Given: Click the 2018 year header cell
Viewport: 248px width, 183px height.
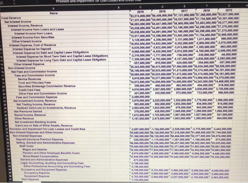Looking at the screenshot, I should tap(162, 11).
